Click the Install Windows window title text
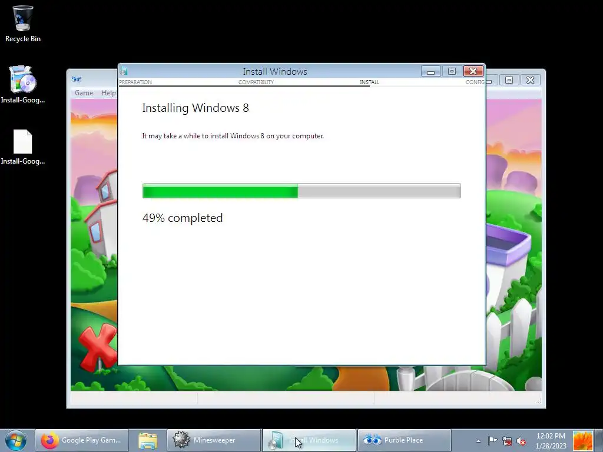 coord(275,71)
